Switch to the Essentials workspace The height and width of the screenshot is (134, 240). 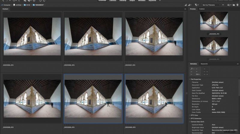coord(102,1)
